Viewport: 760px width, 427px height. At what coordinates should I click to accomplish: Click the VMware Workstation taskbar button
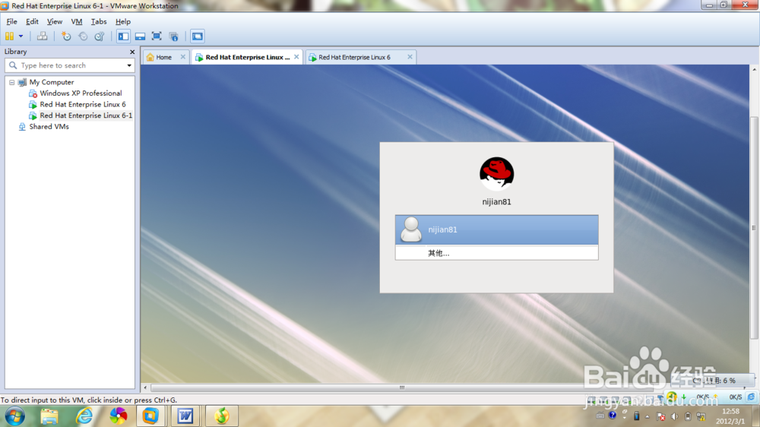(x=150, y=416)
